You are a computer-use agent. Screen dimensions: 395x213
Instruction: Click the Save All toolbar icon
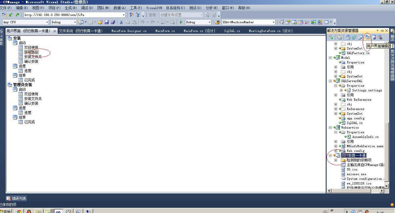[x=113, y=22]
